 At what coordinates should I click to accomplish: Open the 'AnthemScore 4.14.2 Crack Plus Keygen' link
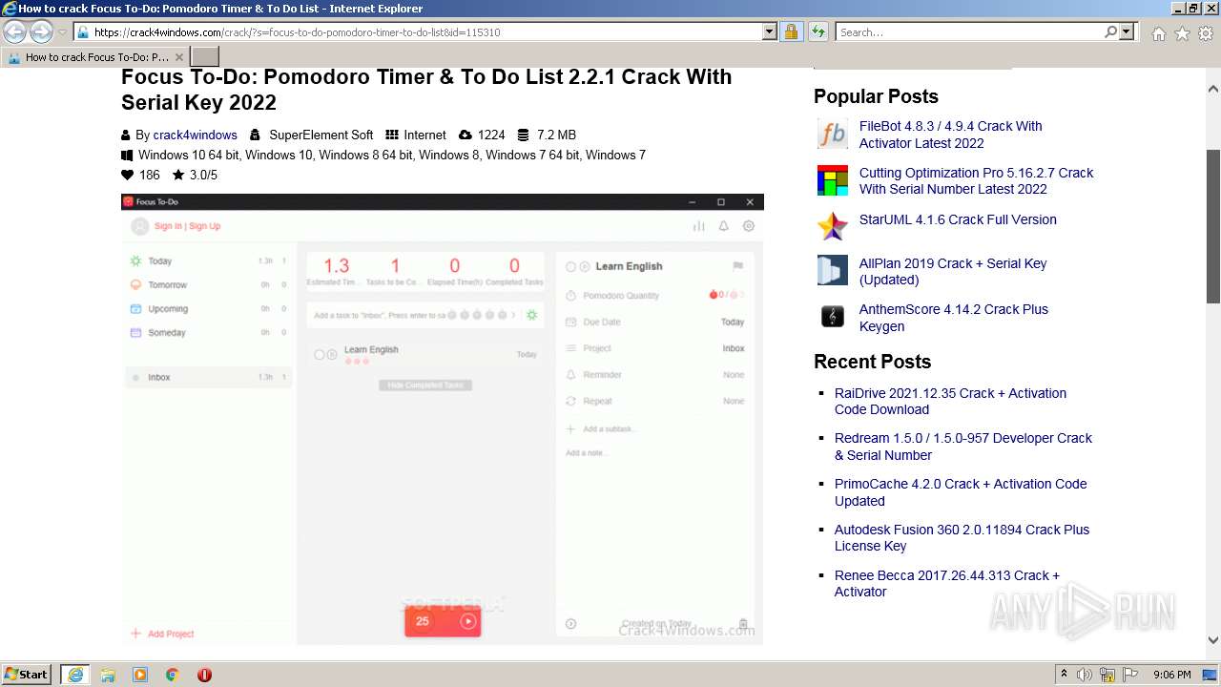pyautogui.click(x=953, y=318)
